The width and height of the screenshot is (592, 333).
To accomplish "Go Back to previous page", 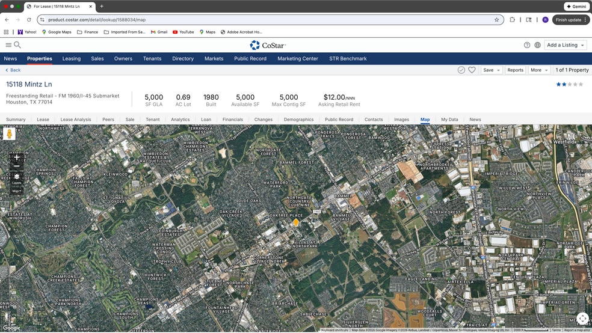I will (13, 70).
